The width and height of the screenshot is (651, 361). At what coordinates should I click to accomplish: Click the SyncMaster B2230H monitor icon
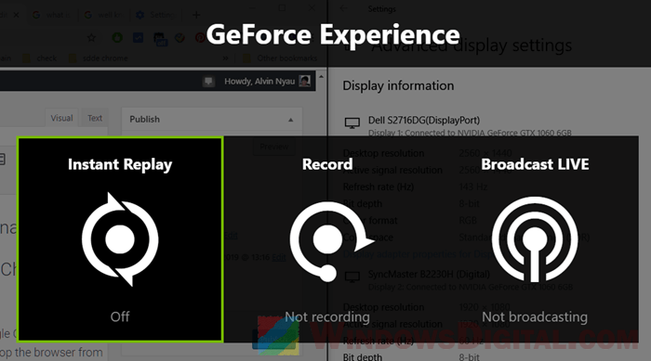(x=352, y=277)
